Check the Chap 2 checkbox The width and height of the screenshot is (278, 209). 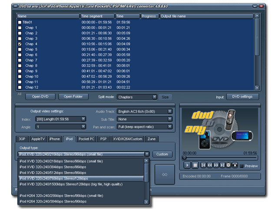point(20,33)
